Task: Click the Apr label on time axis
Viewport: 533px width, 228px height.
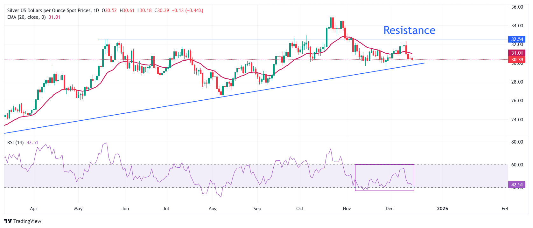Action: 33,209
